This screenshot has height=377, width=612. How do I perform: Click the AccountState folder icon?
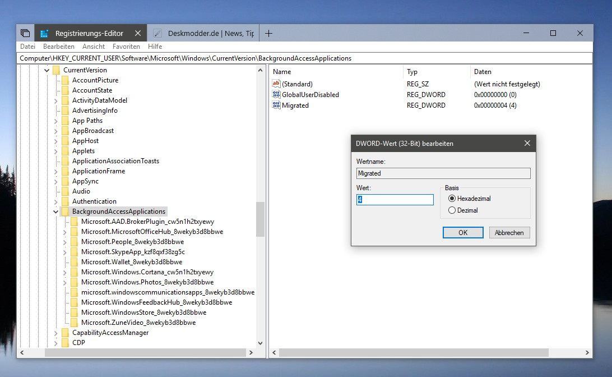click(x=65, y=90)
